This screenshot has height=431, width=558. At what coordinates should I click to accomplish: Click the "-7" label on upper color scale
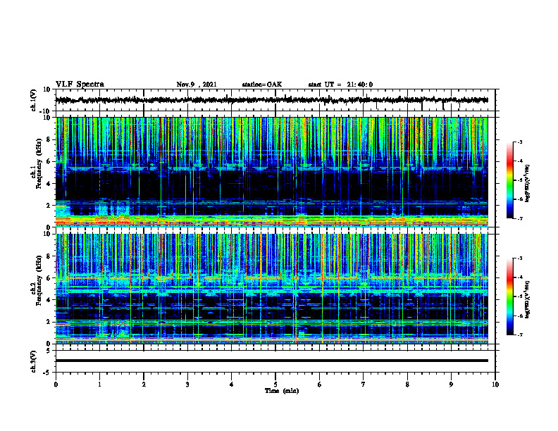519,218
